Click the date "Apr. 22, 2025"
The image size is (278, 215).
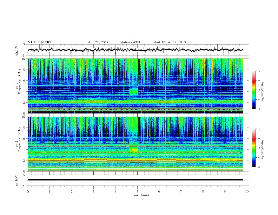(98, 42)
